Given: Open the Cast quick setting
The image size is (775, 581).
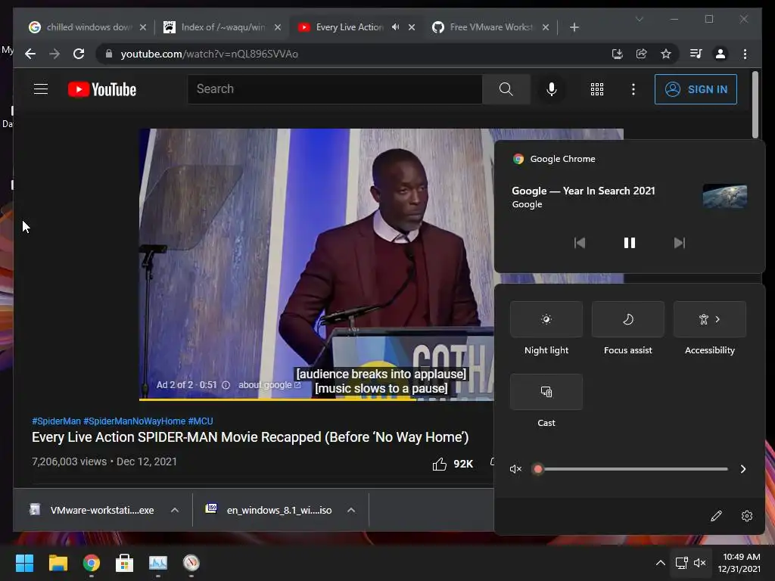Looking at the screenshot, I should (x=546, y=392).
